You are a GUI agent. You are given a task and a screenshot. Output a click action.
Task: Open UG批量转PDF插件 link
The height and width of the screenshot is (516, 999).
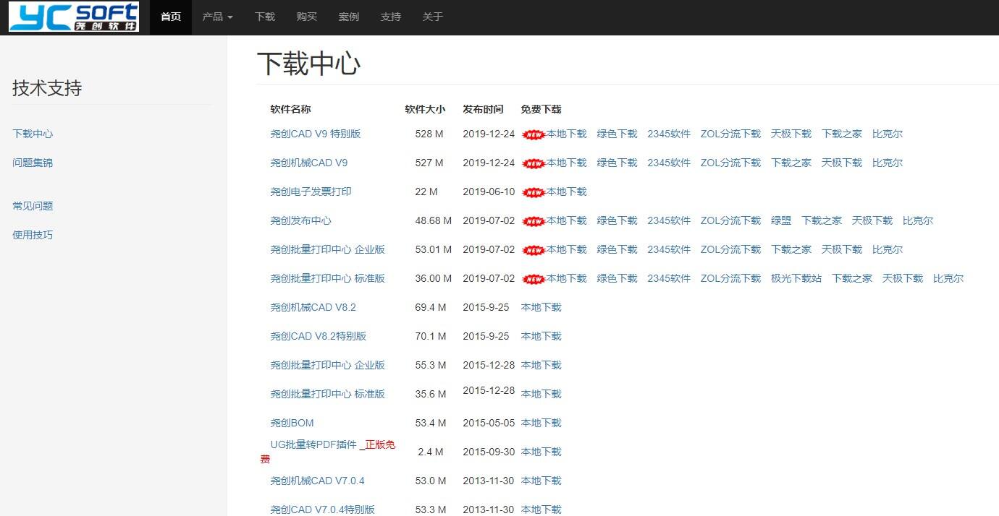(313, 444)
